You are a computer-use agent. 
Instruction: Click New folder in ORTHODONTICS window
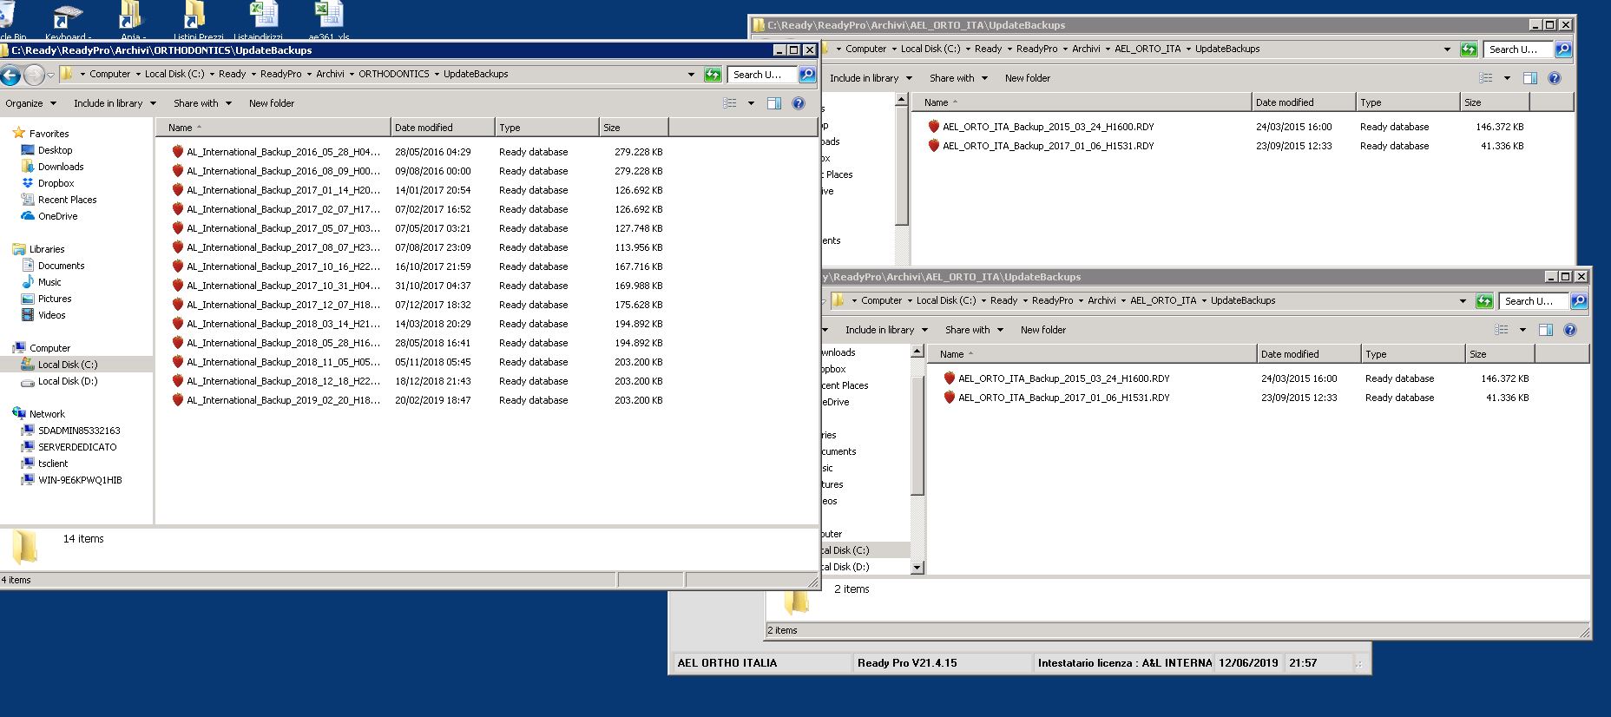[x=272, y=103]
